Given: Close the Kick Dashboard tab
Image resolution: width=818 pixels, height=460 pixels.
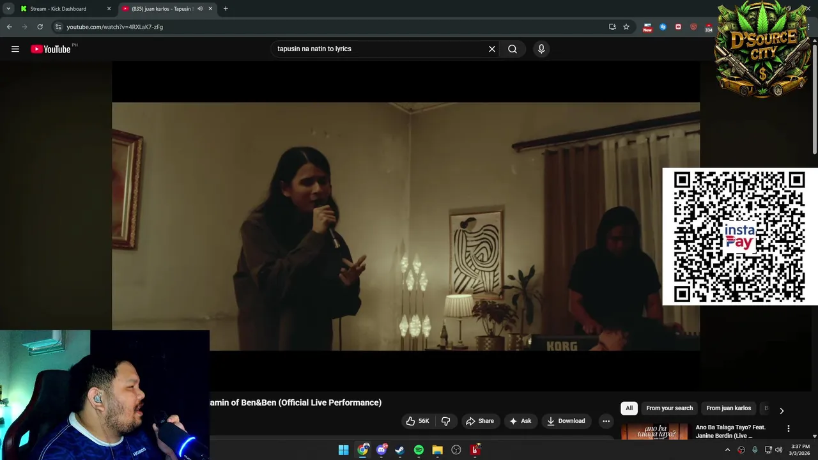Looking at the screenshot, I should [109, 9].
